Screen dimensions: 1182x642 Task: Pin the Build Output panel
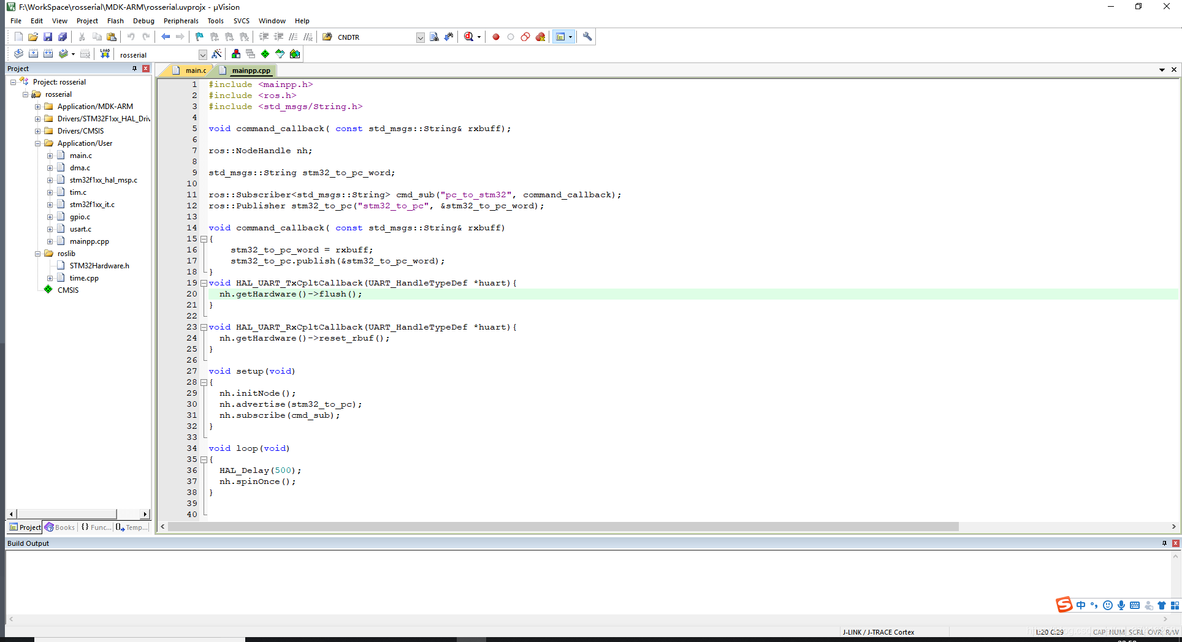point(1164,543)
